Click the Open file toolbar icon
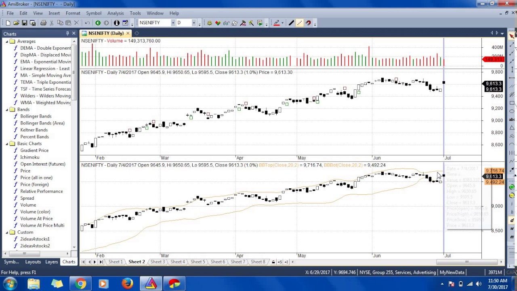Viewport: 517px width, 291px height. pos(16,23)
